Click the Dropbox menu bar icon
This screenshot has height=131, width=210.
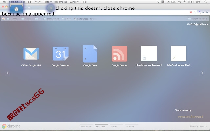coord(158,2)
